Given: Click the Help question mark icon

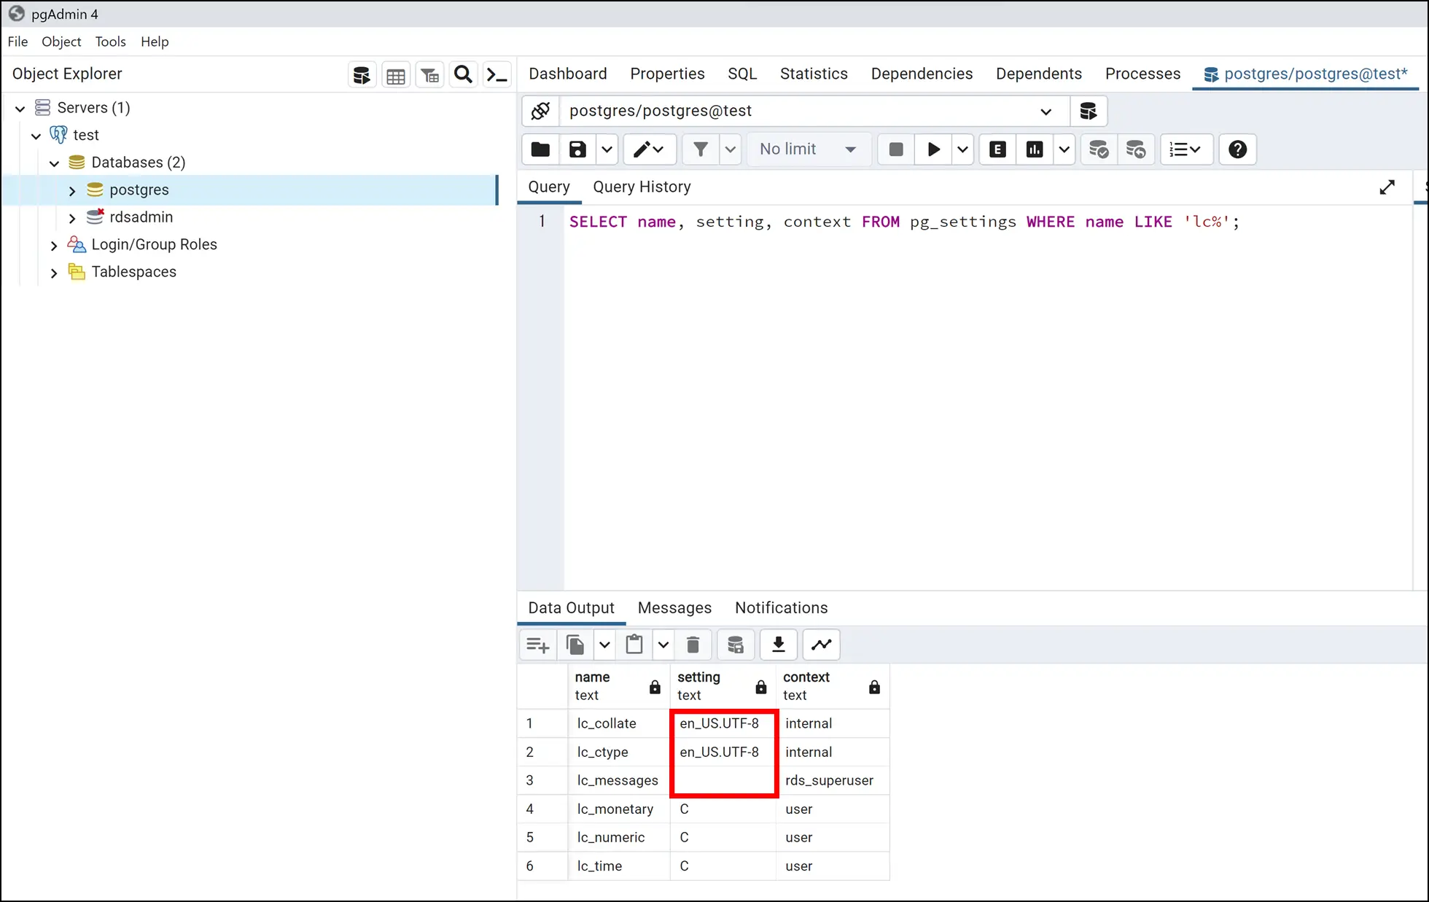Looking at the screenshot, I should click(1237, 149).
